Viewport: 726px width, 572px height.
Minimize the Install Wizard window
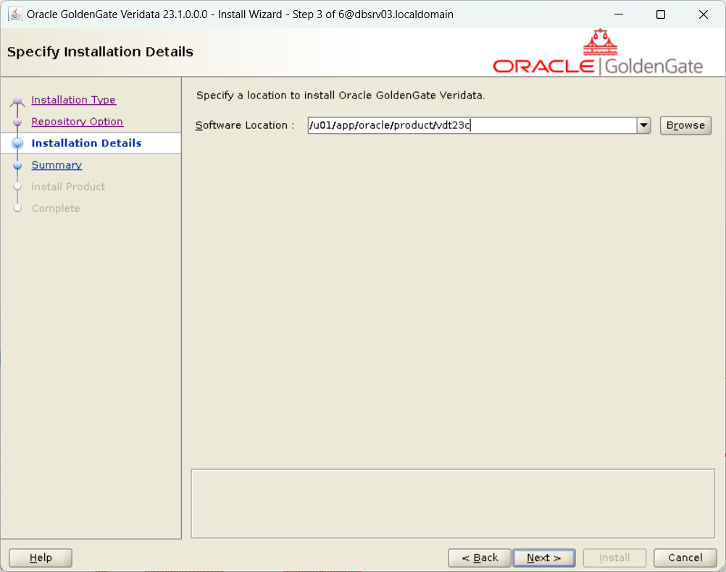pyautogui.click(x=619, y=14)
